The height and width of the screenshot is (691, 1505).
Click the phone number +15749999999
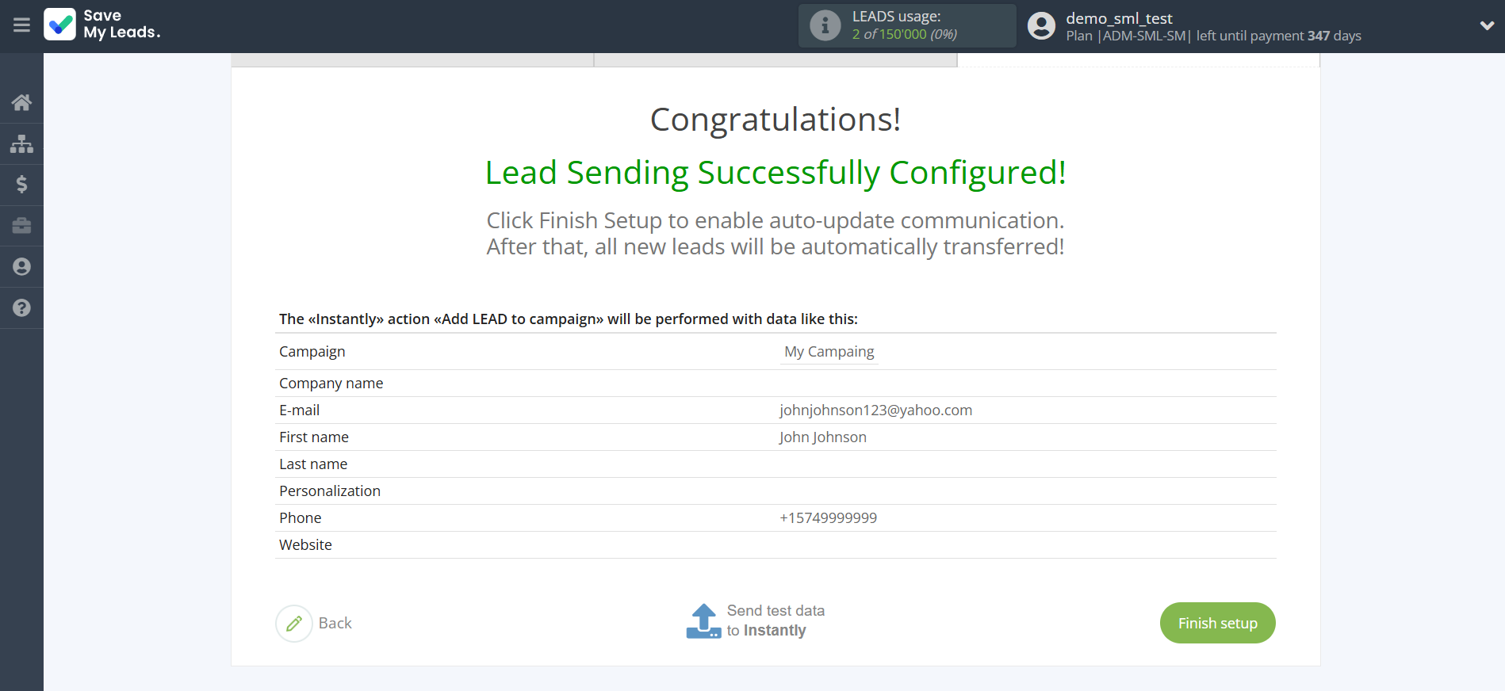pyautogui.click(x=828, y=518)
